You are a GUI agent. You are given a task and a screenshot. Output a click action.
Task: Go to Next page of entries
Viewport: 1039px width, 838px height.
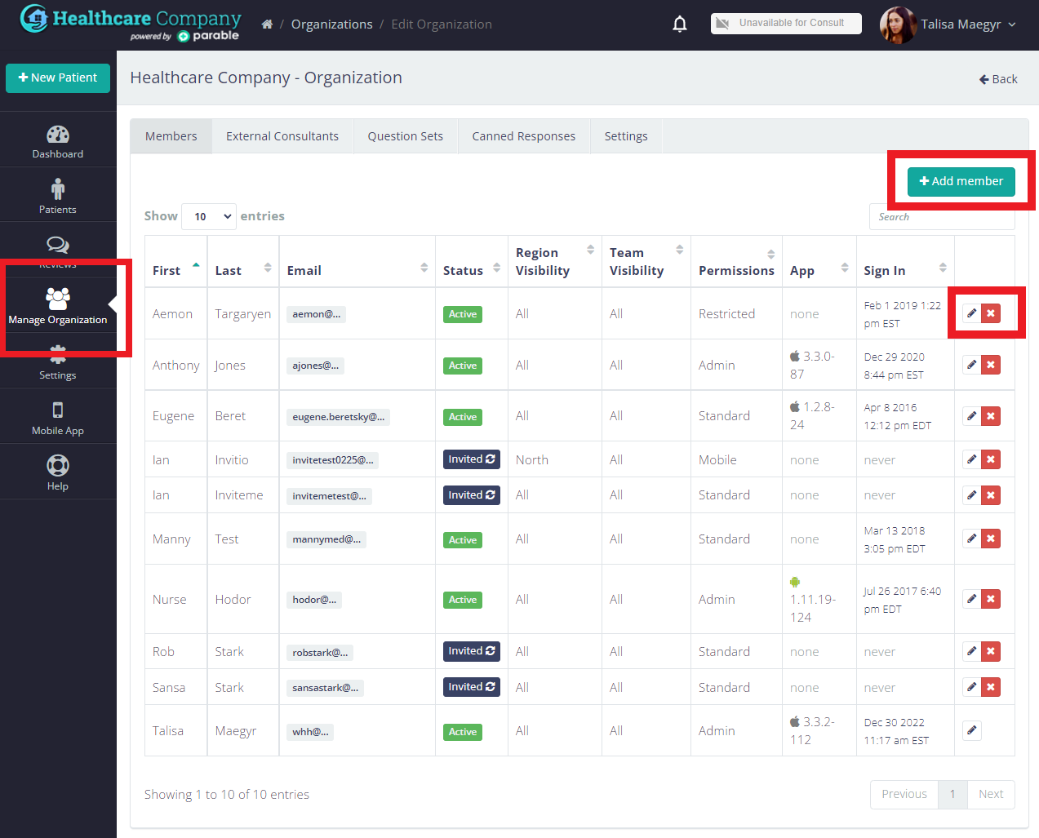[991, 794]
